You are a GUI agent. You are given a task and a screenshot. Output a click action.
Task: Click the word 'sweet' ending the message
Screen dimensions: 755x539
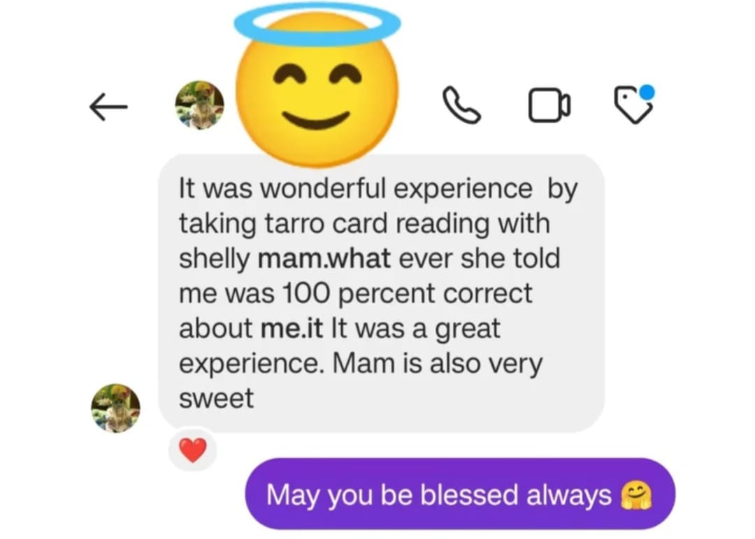tap(216, 399)
